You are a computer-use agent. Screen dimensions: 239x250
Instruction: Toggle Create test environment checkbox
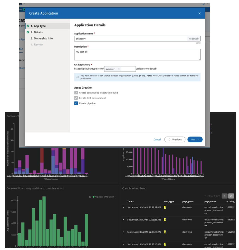pos(76,98)
